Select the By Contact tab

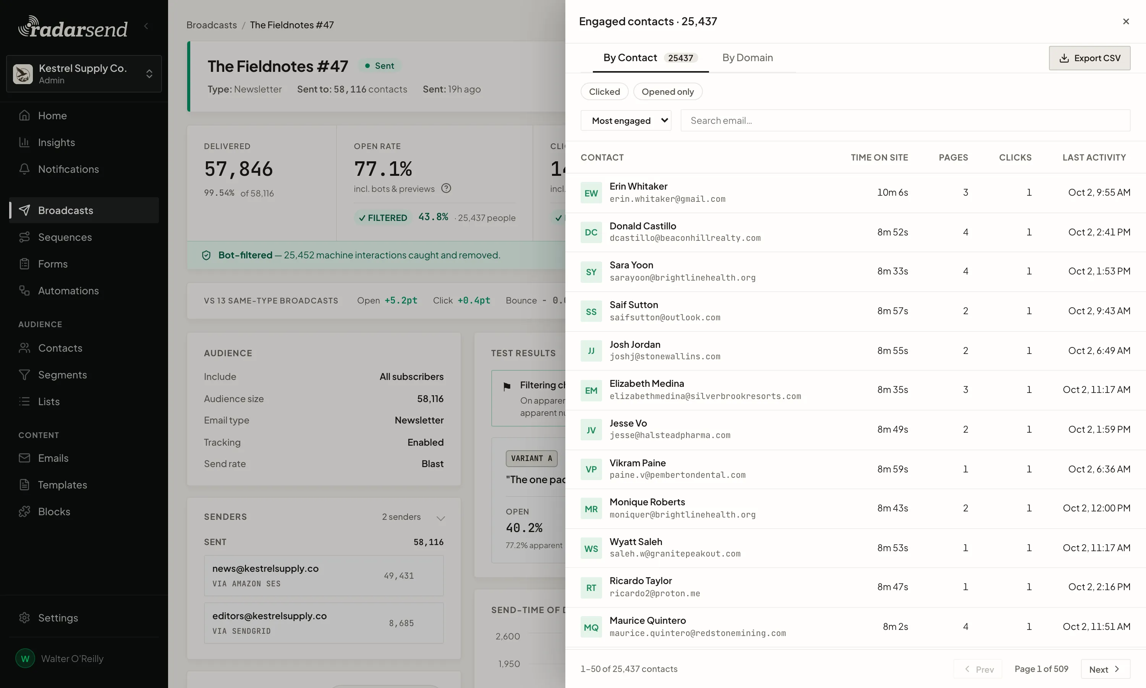pyautogui.click(x=651, y=58)
